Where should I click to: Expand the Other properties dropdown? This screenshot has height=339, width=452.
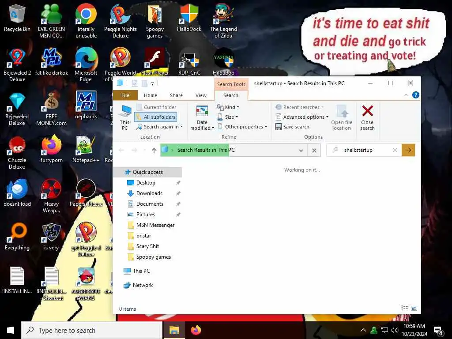tap(242, 127)
